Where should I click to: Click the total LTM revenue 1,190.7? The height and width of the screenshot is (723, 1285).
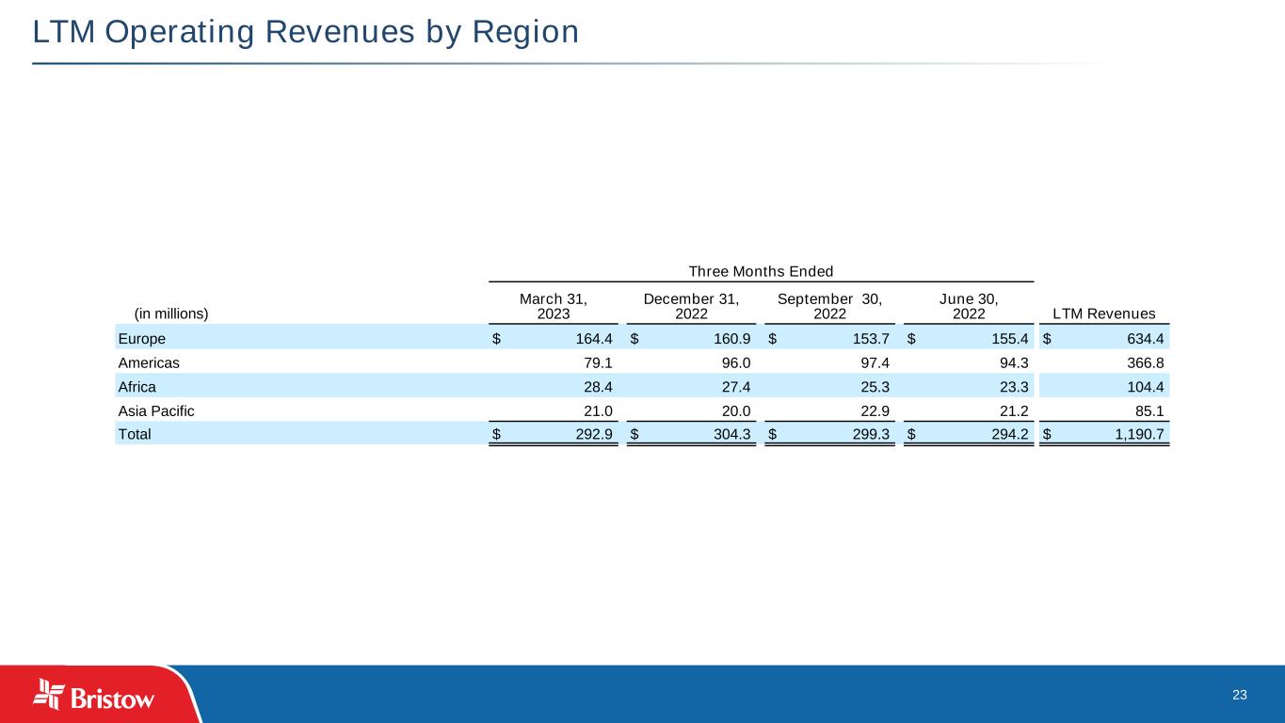(x=1140, y=434)
